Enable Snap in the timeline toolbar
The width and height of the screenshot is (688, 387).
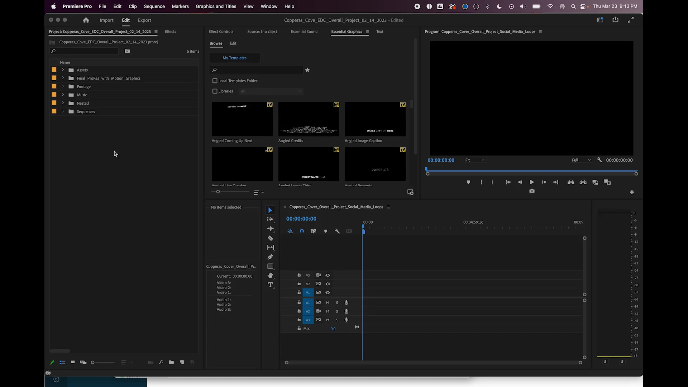[302, 231]
